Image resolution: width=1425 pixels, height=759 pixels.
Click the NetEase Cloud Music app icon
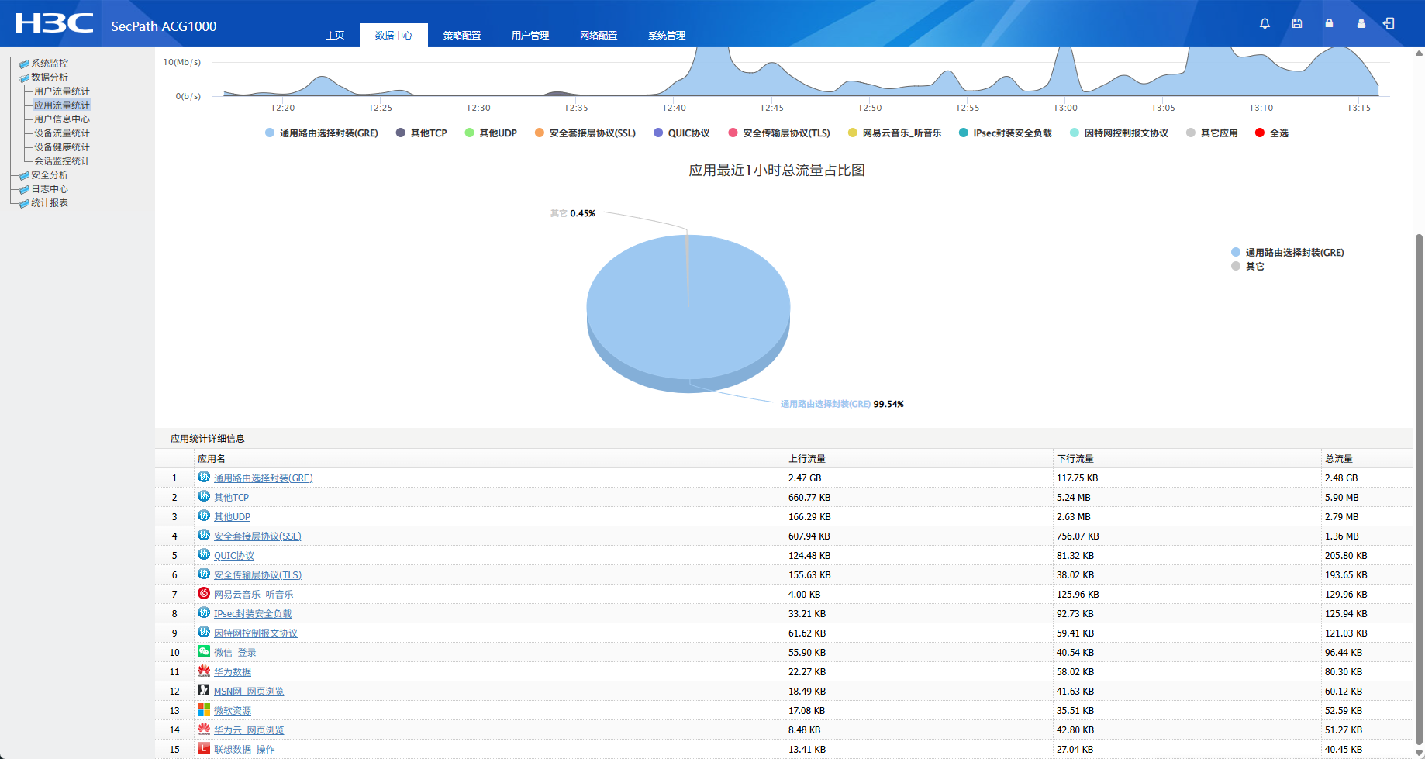[x=204, y=593]
